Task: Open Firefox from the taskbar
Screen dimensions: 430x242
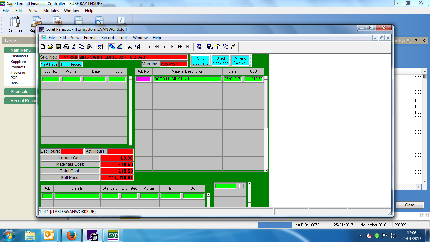Action: [71, 236]
